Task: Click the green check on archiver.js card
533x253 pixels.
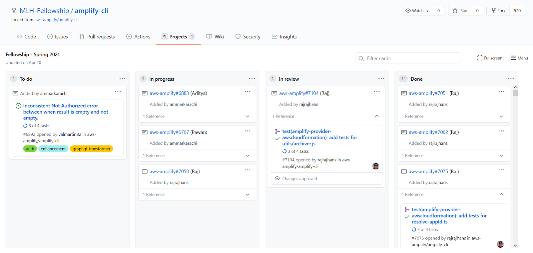Action: click(x=277, y=139)
